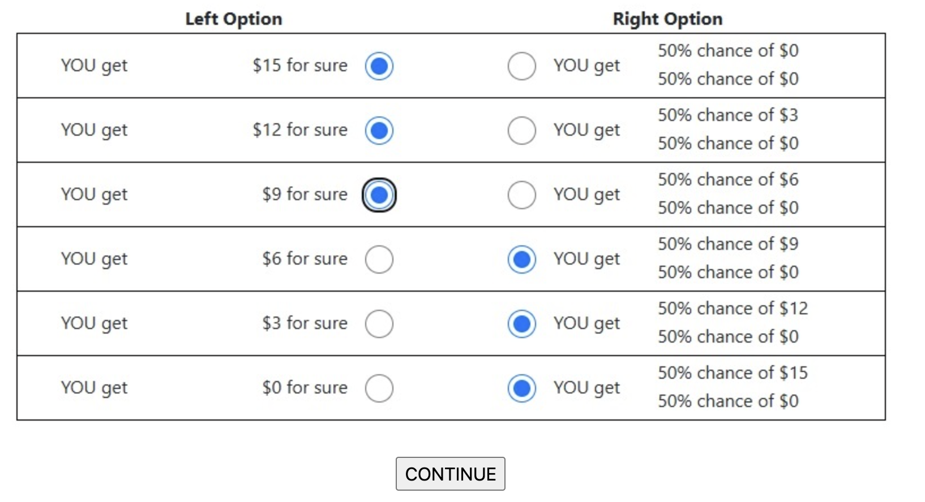This screenshot has height=502, width=925.
Task: Select the $6 for sure radio button
Action: coord(379,259)
